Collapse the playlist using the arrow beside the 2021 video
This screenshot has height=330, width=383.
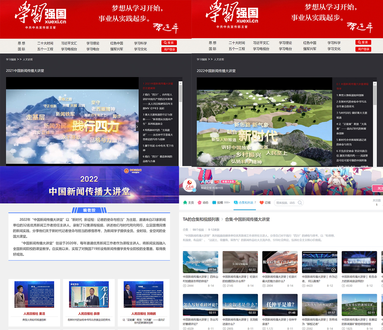pyautogui.click(x=137, y=126)
